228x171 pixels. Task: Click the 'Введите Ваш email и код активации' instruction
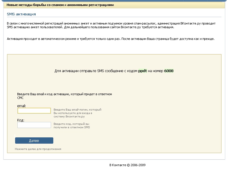65,96
